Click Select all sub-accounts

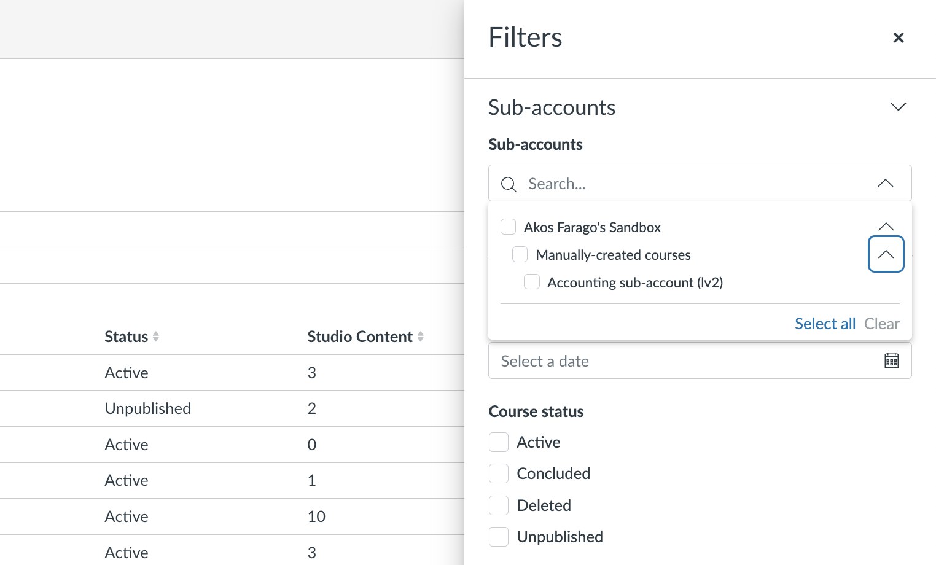[825, 324]
